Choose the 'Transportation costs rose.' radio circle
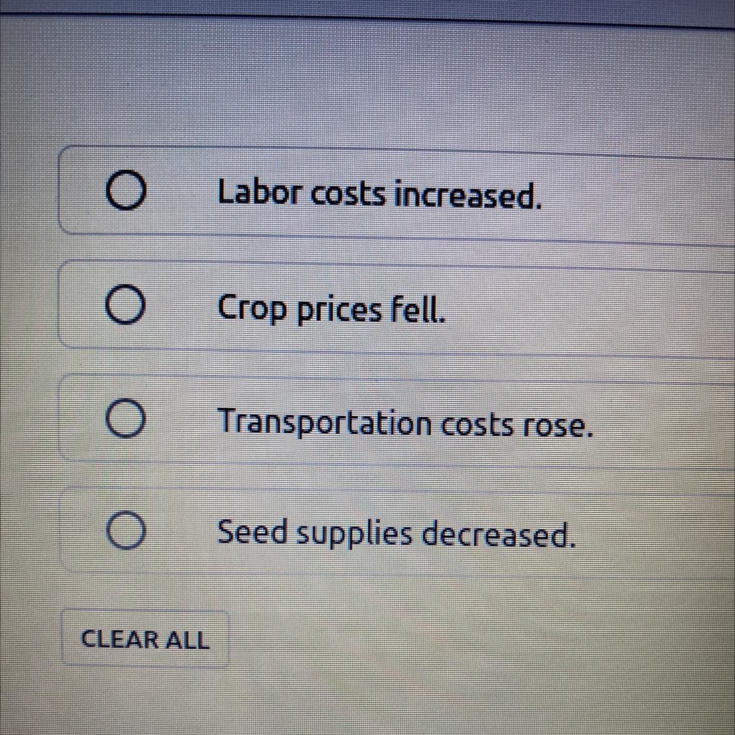 pos(125,419)
